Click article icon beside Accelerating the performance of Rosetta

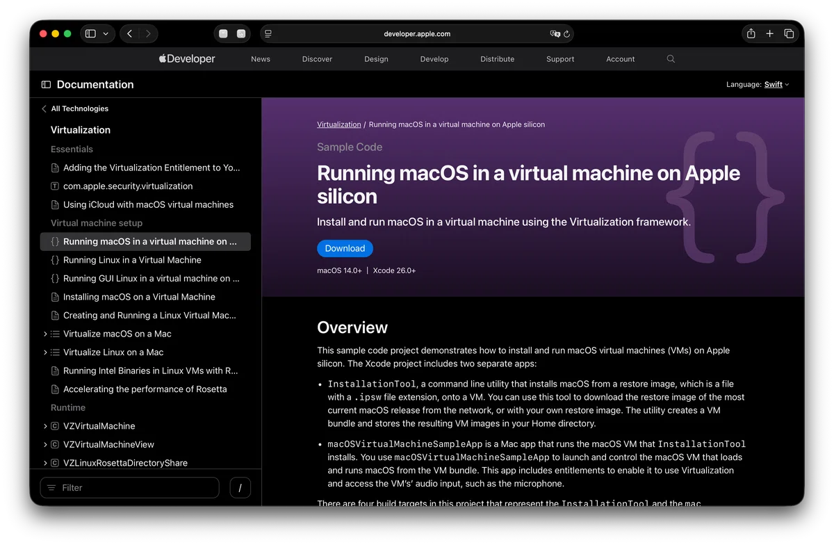(56, 389)
